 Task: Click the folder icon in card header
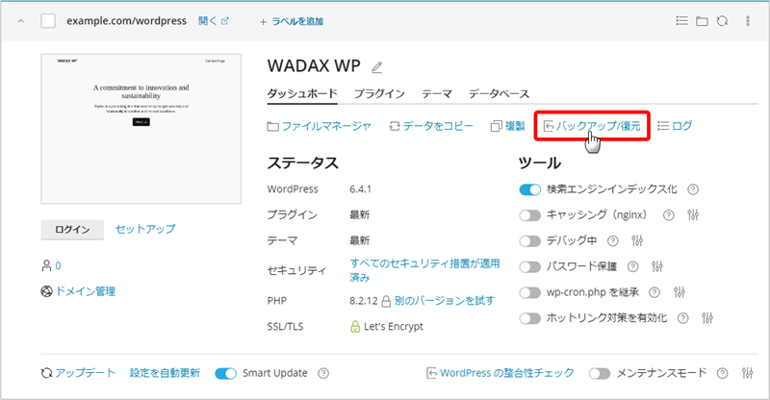(x=702, y=21)
